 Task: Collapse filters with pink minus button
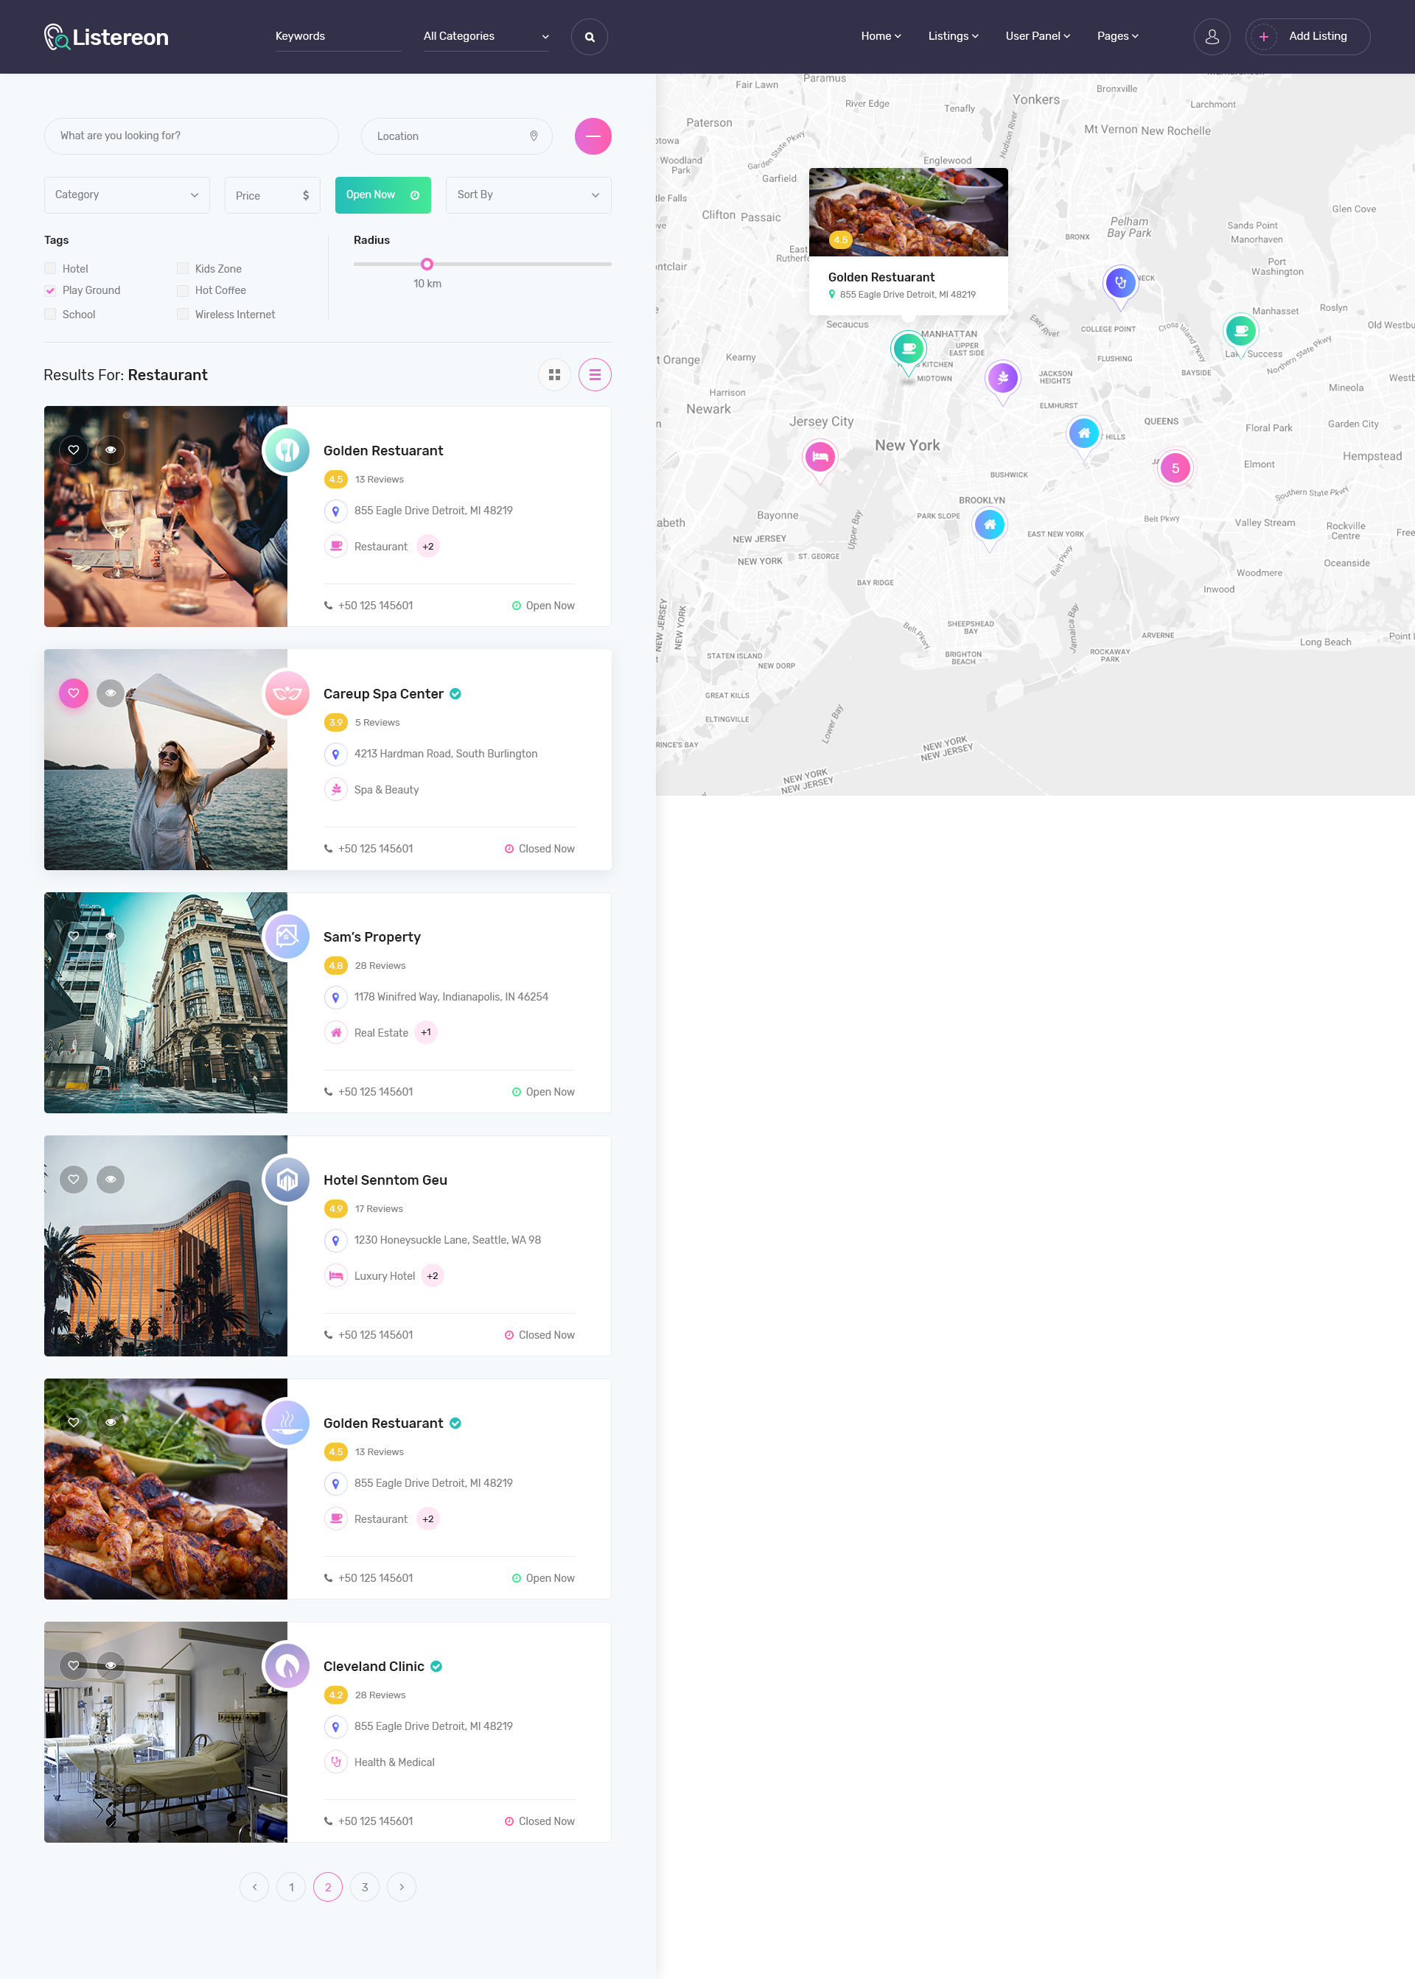593,136
